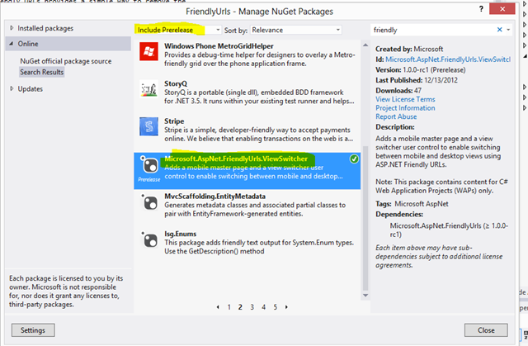Go to results page 3
Viewport: 528px width, 346px height.
[x=252, y=307]
